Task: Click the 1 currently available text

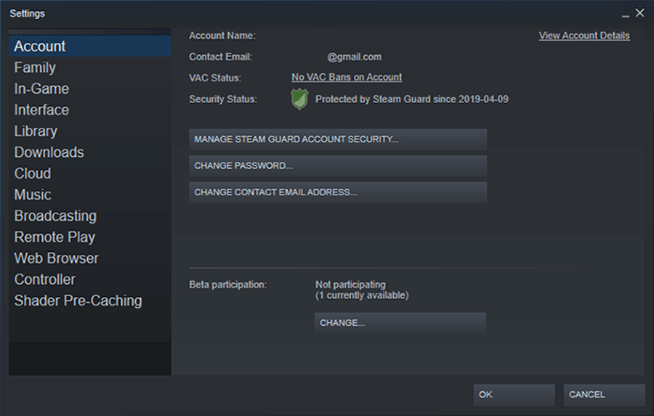Action: pyautogui.click(x=362, y=295)
